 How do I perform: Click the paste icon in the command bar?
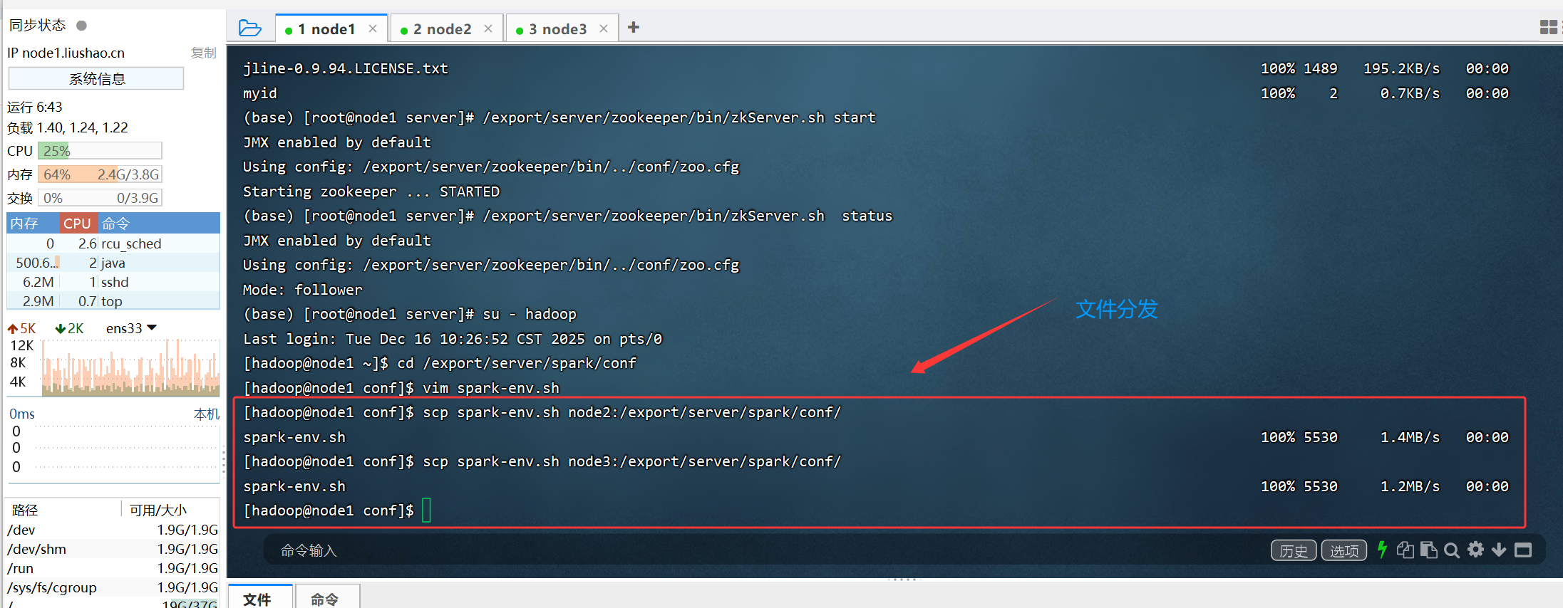click(1428, 550)
